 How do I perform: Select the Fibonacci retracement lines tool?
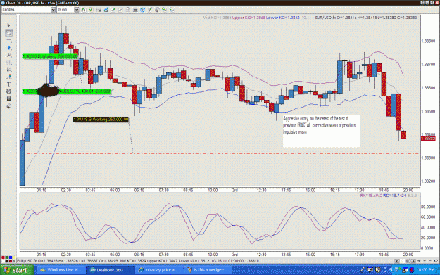pyautogui.click(x=8, y=62)
